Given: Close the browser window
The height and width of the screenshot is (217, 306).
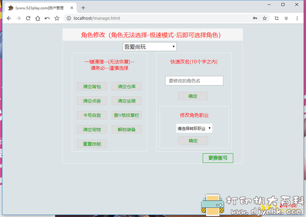Looking at the screenshot, I should [297, 5].
